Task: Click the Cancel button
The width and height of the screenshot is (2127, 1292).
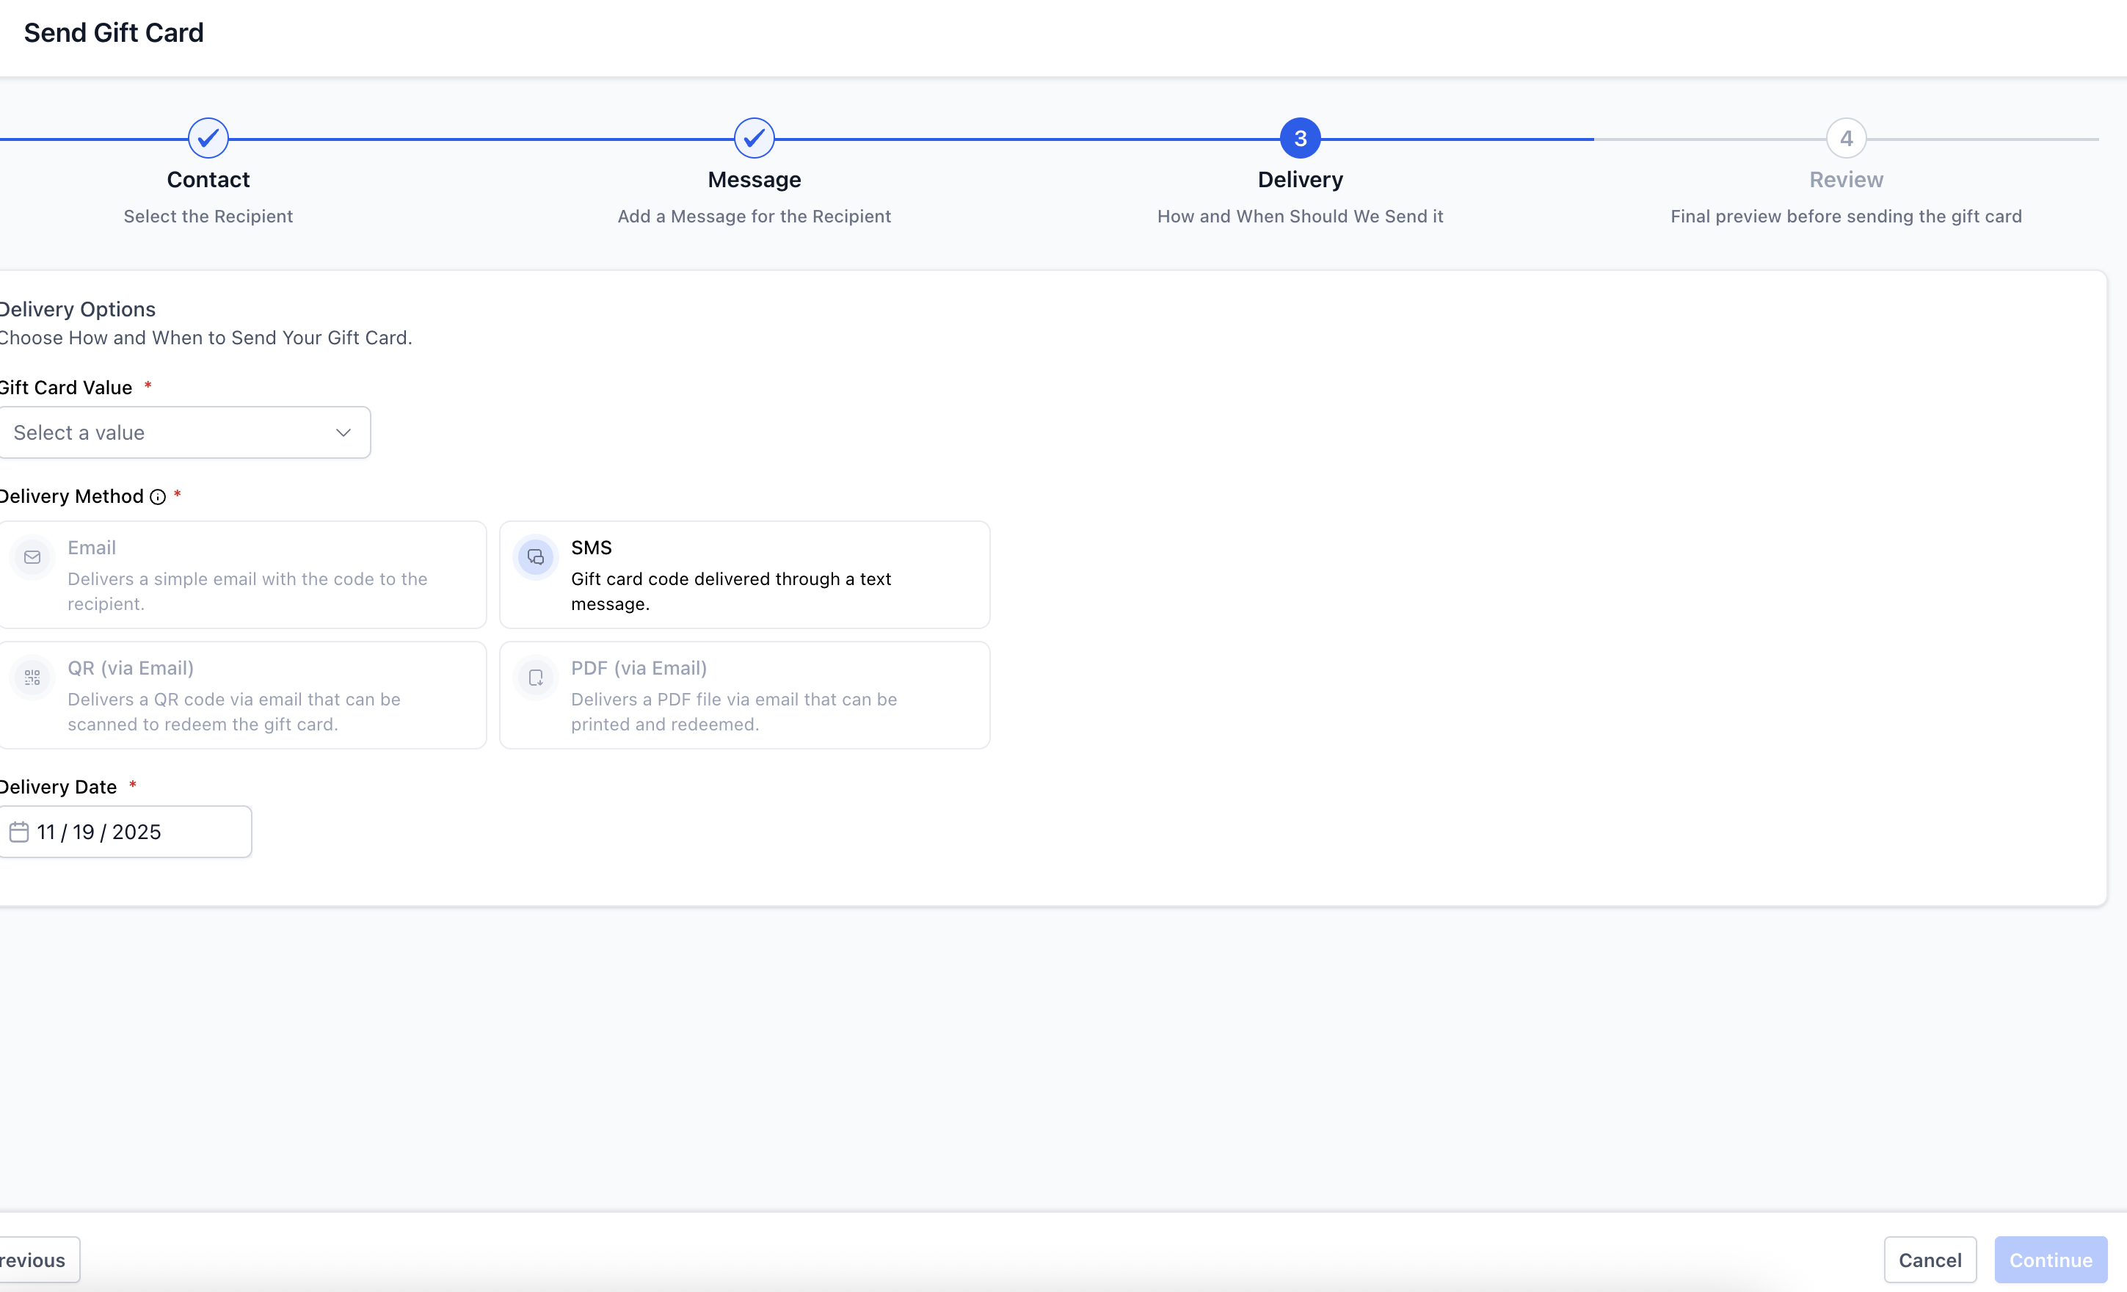Action: pyautogui.click(x=1930, y=1260)
